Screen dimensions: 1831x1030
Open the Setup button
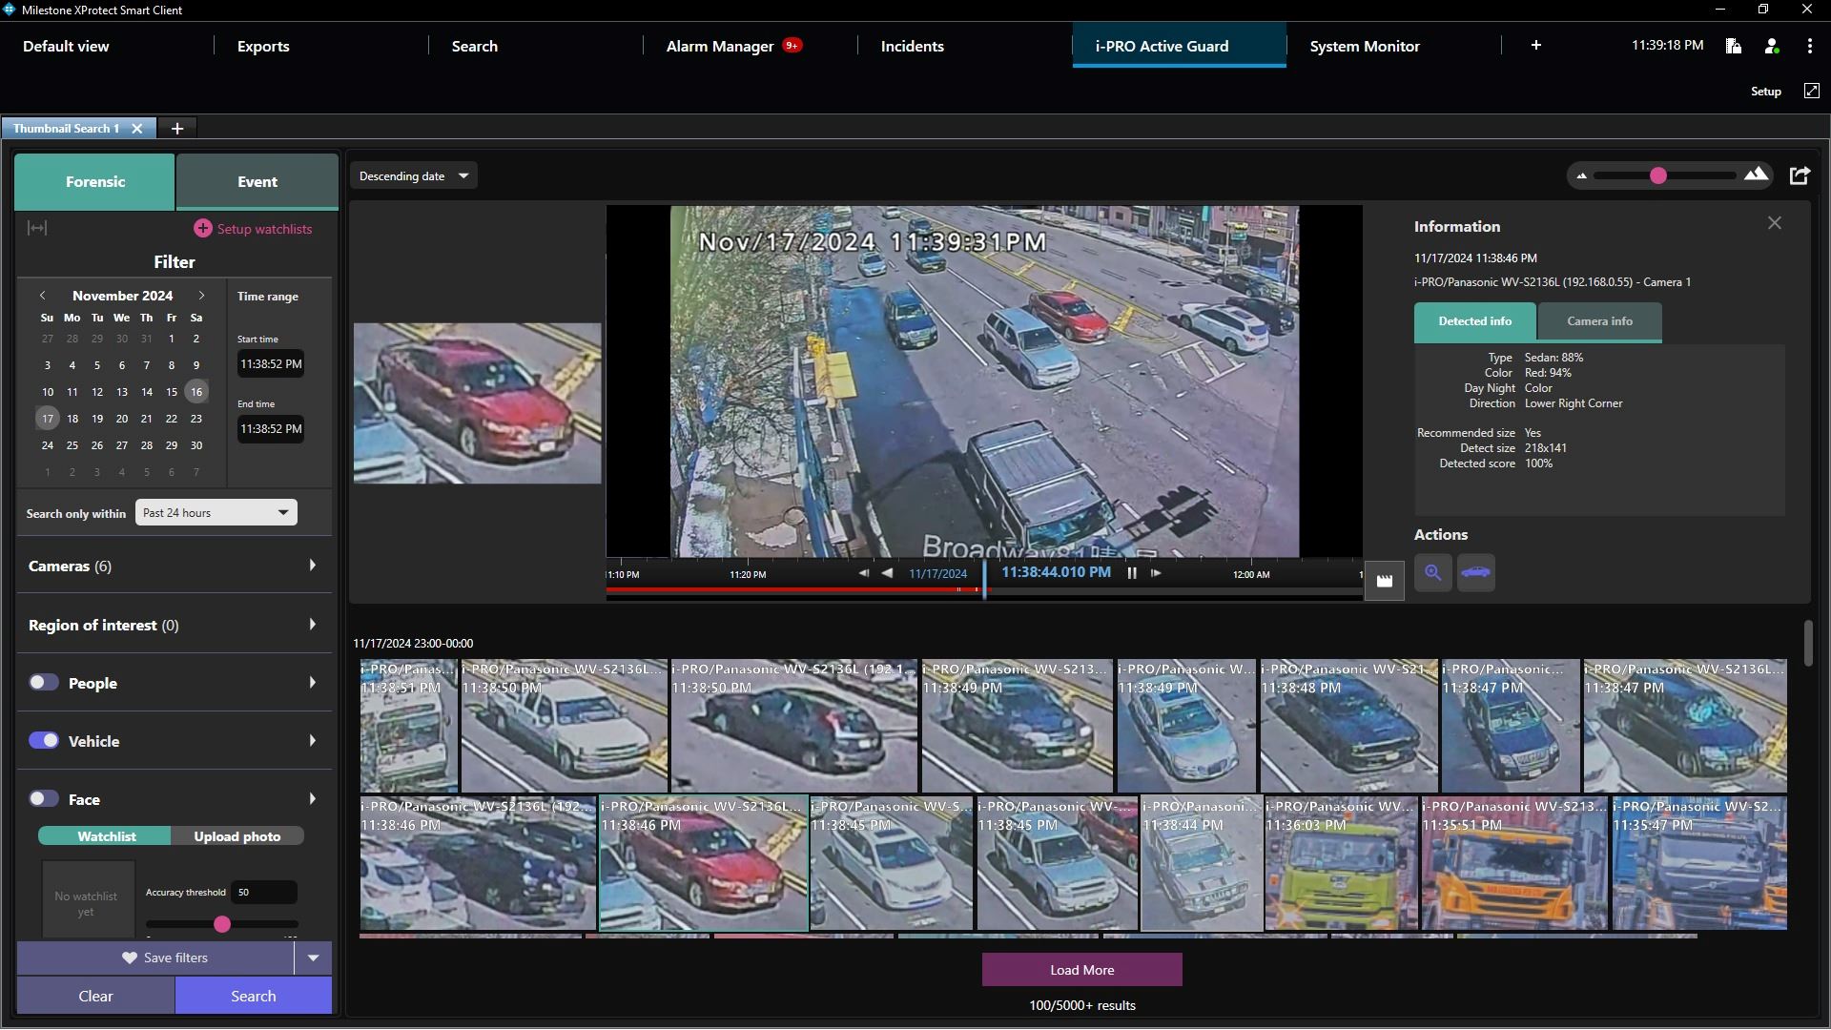coord(1765,92)
